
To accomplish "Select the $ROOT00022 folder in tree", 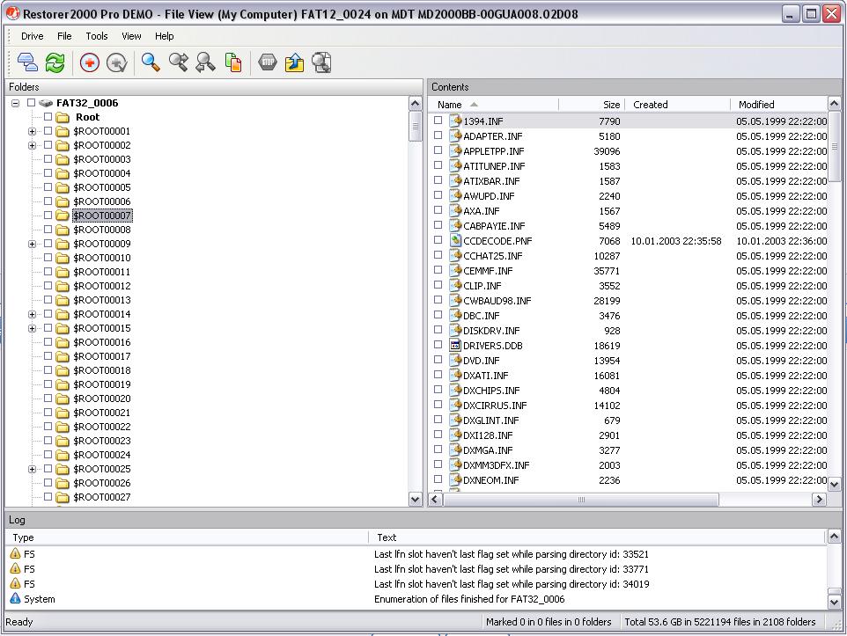I will point(101,427).
